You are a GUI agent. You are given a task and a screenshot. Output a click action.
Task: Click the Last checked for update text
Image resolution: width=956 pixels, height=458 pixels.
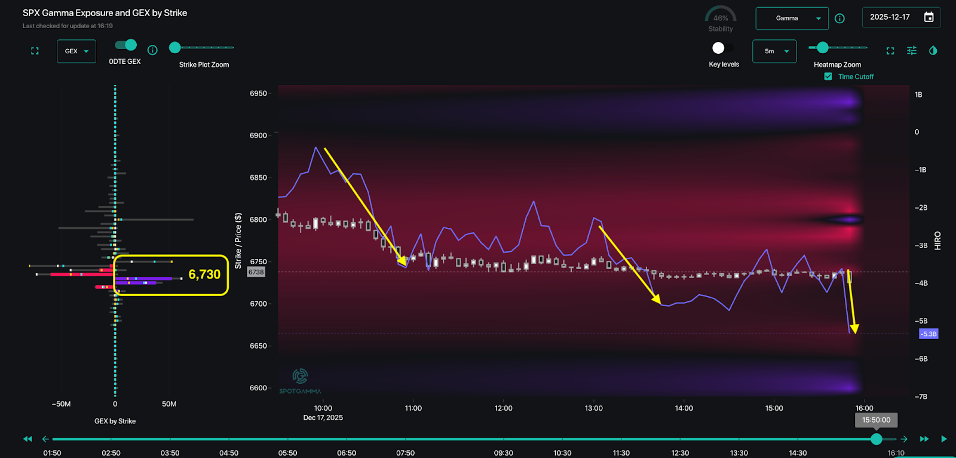(68, 26)
